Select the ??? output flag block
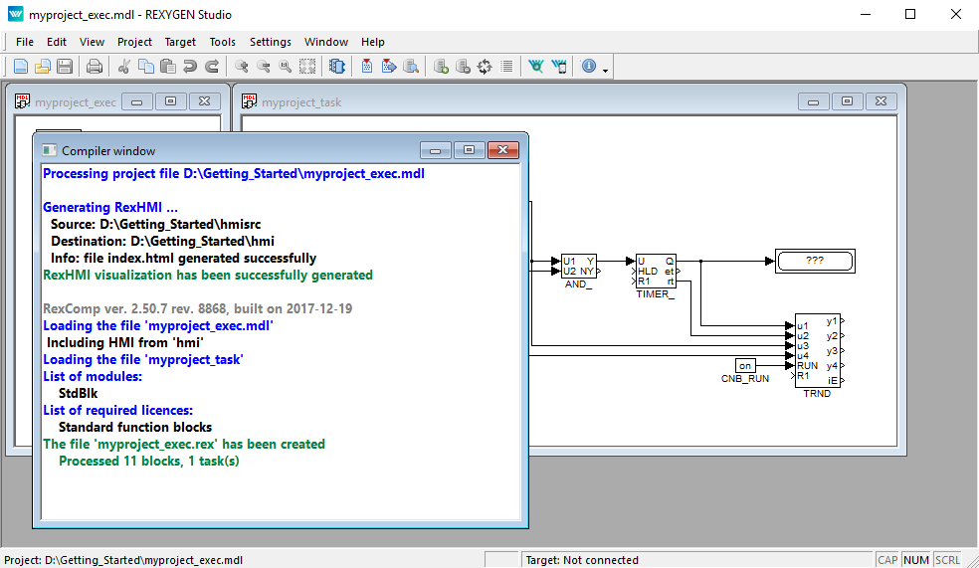This screenshot has height=568, width=979. pyautogui.click(x=815, y=261)
